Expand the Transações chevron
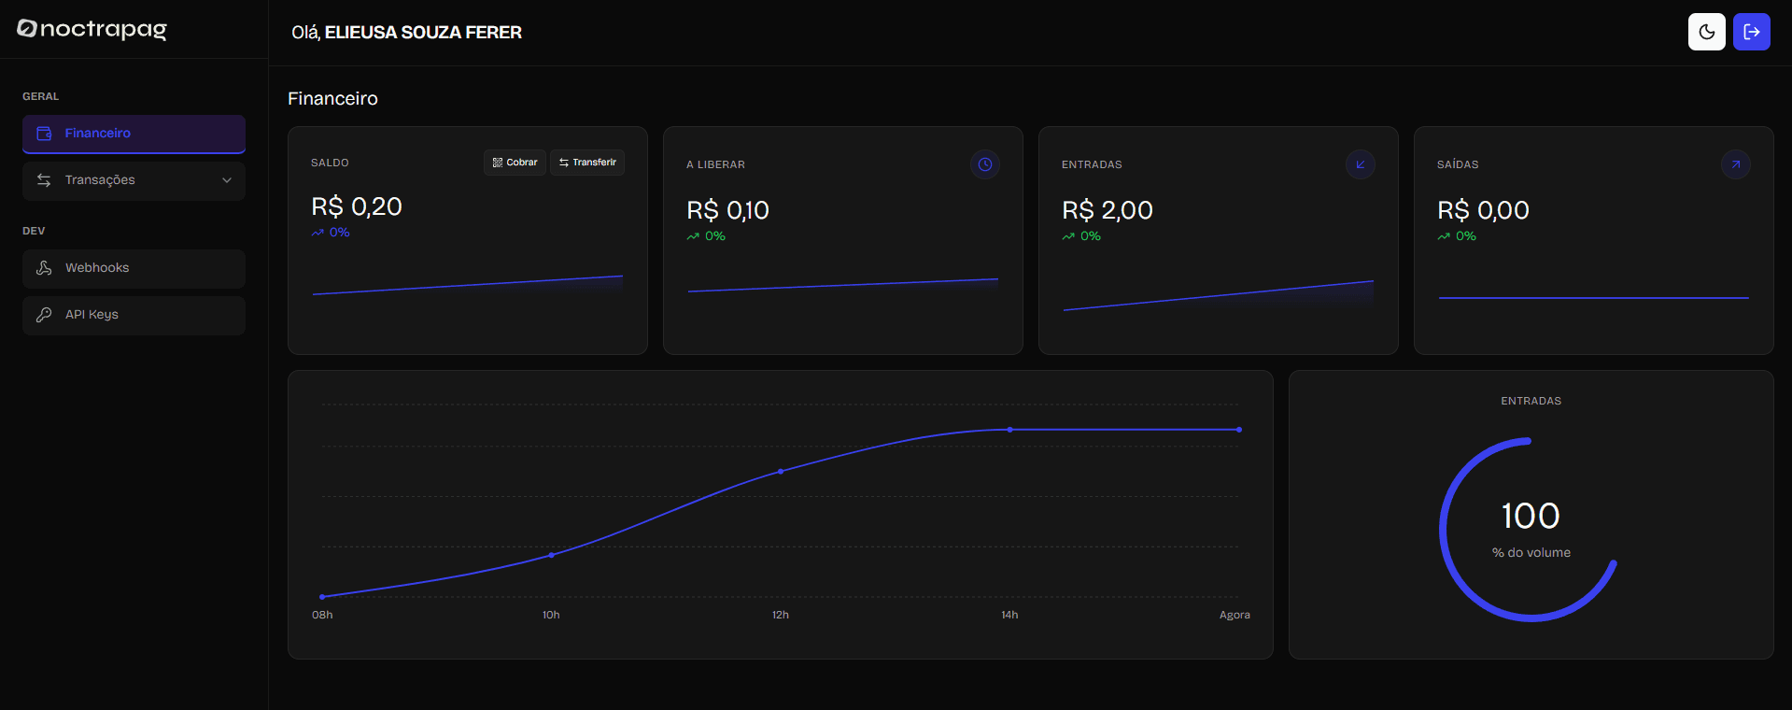The height and width of the screenshot is (710, 1792). point(227,180)
